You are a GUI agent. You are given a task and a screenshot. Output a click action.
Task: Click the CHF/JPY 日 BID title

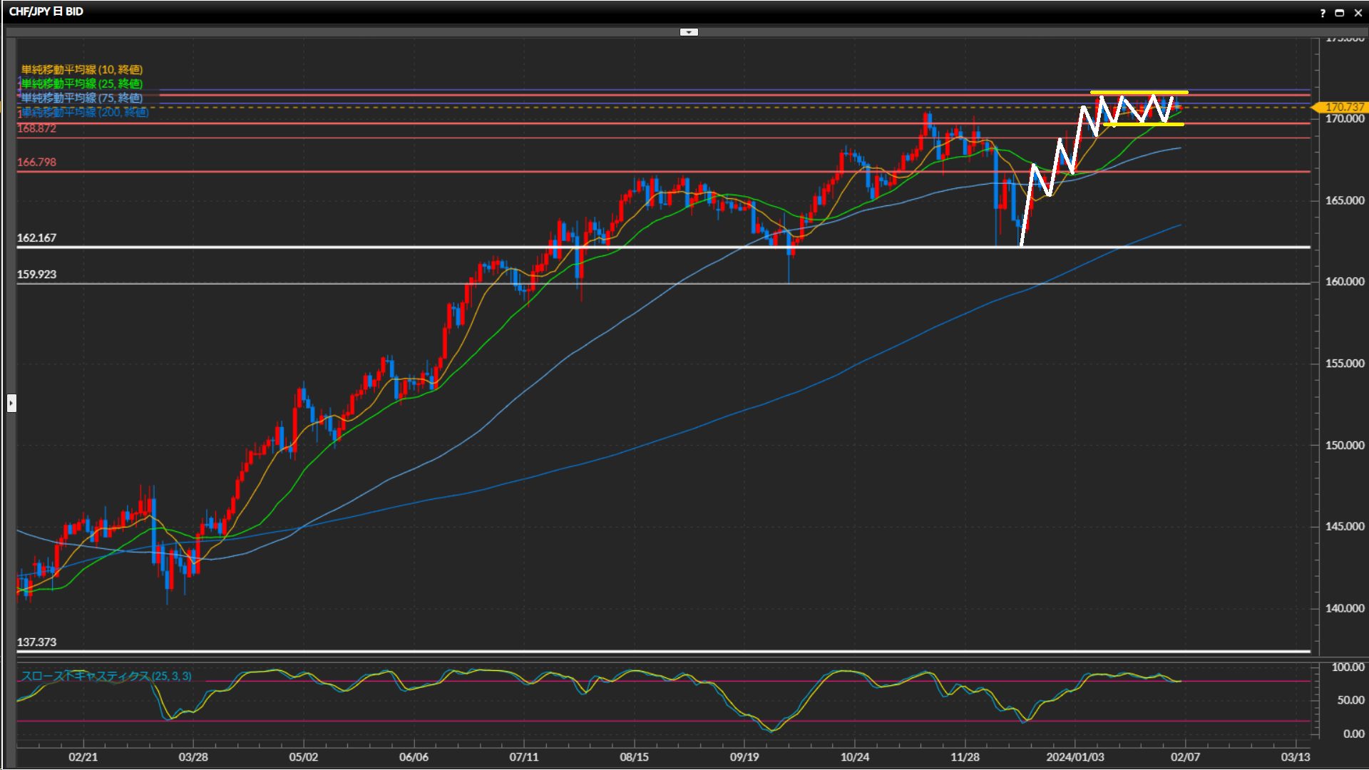coord(46,11)
